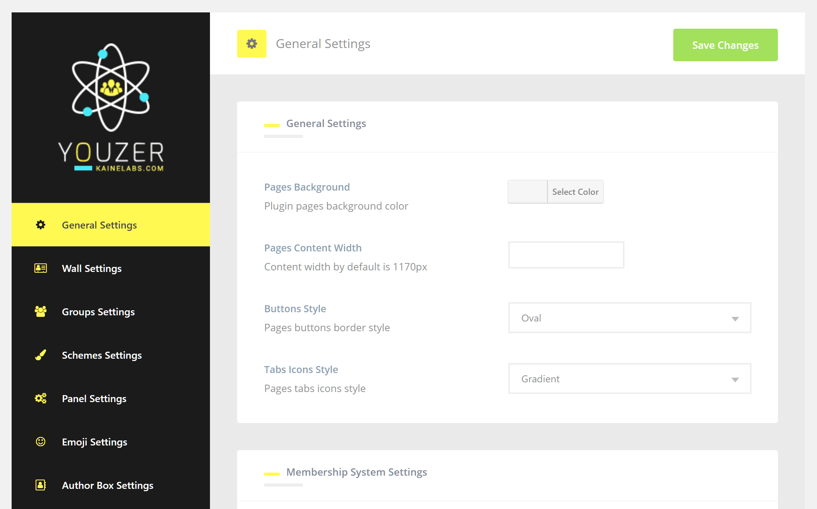This screenshot has width=817, height=509.
Task: Click the Pages Content Width input field
Action: pyautogui.click(x=566, y=255)
